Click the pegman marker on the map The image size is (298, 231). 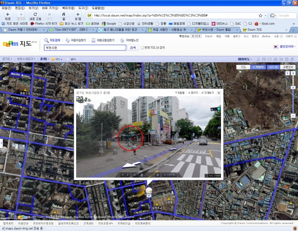click(x=148, y=192)
